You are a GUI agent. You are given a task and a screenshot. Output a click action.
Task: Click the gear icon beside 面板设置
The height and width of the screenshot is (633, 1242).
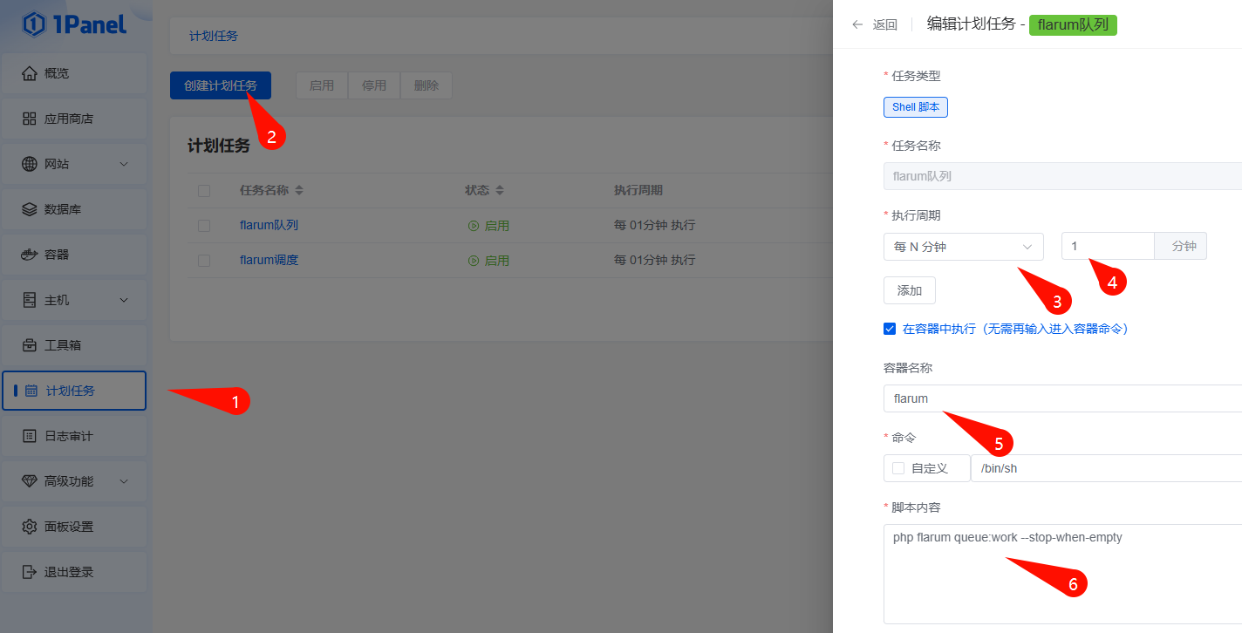[x=30, y=527]
